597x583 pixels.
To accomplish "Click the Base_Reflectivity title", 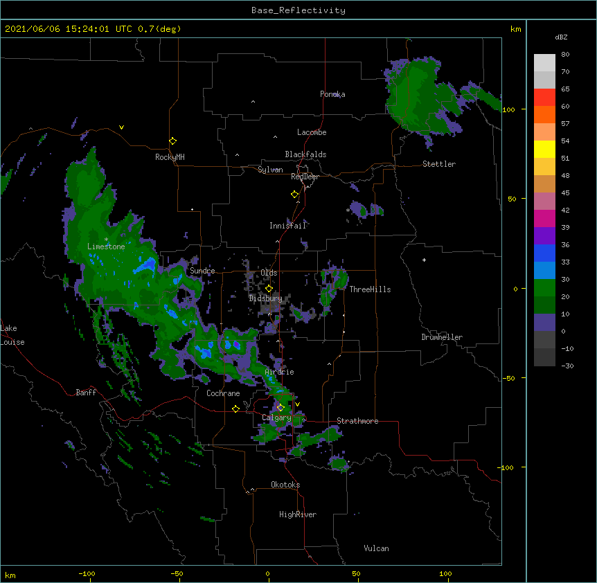I will tap(298, 10).
